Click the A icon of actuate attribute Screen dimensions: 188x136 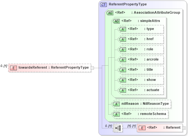[x=123, y=90]
